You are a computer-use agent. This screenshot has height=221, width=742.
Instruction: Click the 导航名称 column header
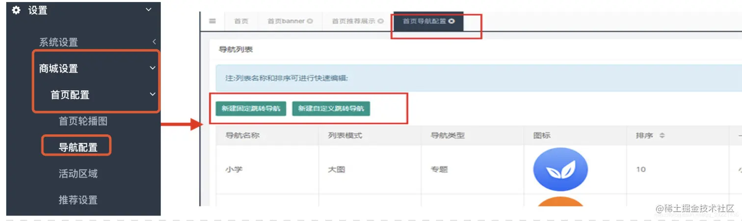click(x=242, y=136)
